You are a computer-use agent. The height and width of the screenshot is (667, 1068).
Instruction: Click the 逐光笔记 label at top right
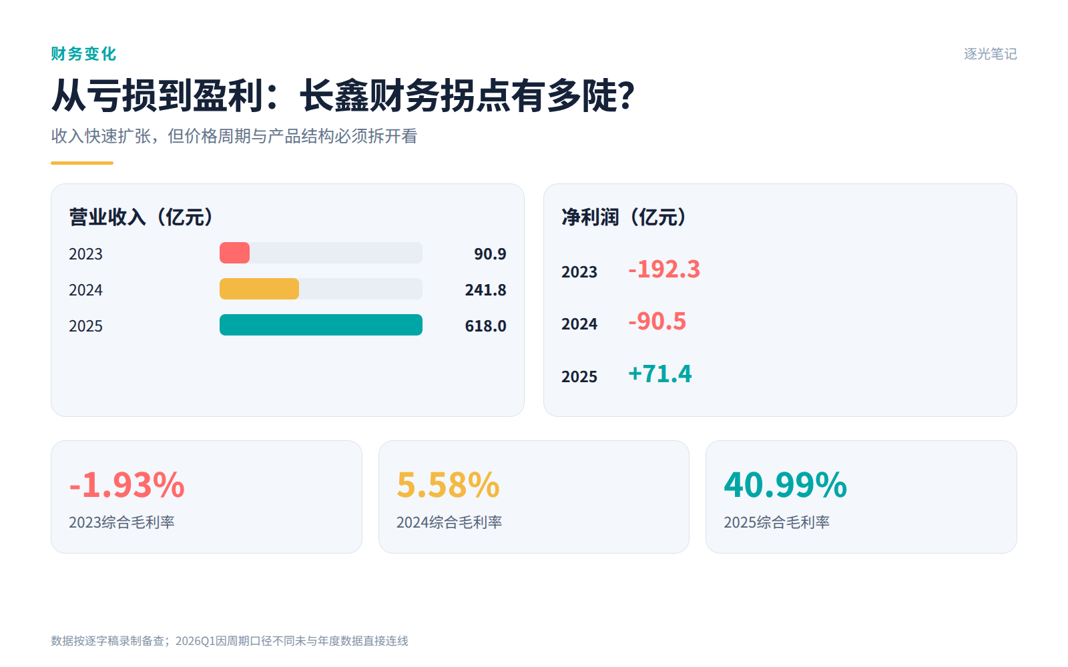[991, 54]
